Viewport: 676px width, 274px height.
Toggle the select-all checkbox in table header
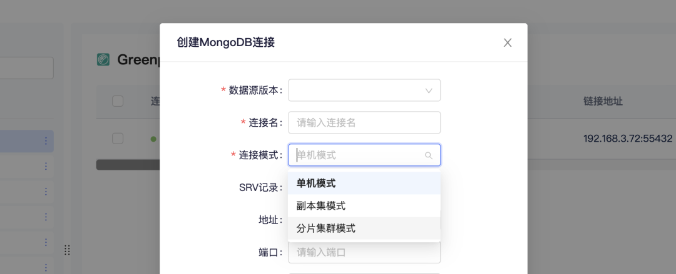pyautogui.click(x=118, y=101)
